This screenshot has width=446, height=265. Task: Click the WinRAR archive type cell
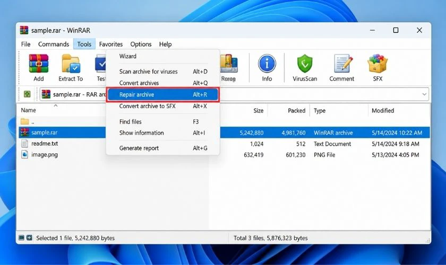(x=333, y=132)
